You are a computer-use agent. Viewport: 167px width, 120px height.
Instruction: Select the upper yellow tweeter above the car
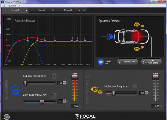tap(142, 26)
